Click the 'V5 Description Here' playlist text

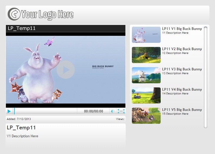pyautogui.click(x=175, y=114)
